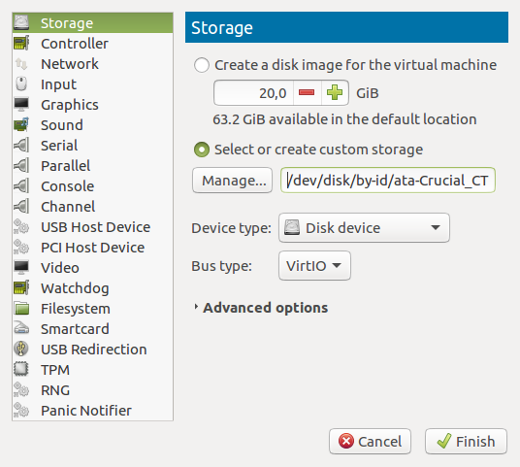The image size is (520, 467).
Task: Open the Device type dropdown
Action: pos(364,228)
